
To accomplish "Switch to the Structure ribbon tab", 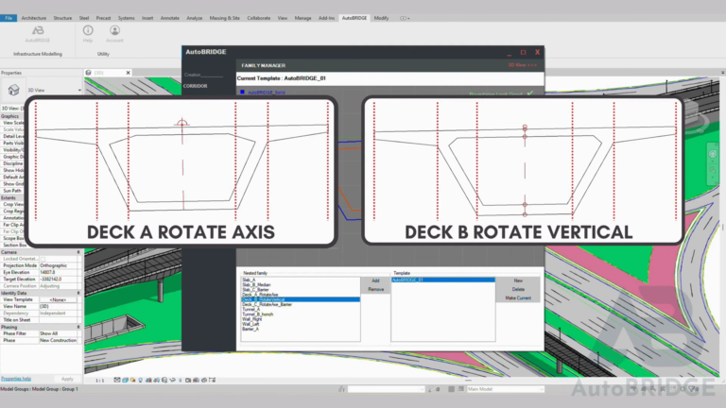I will [62, 18].
